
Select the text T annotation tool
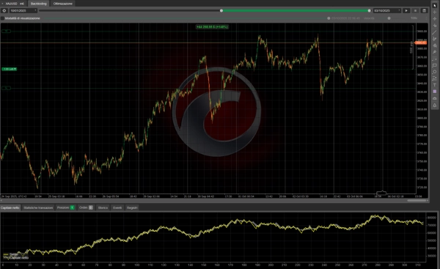[x=434, y=85]
